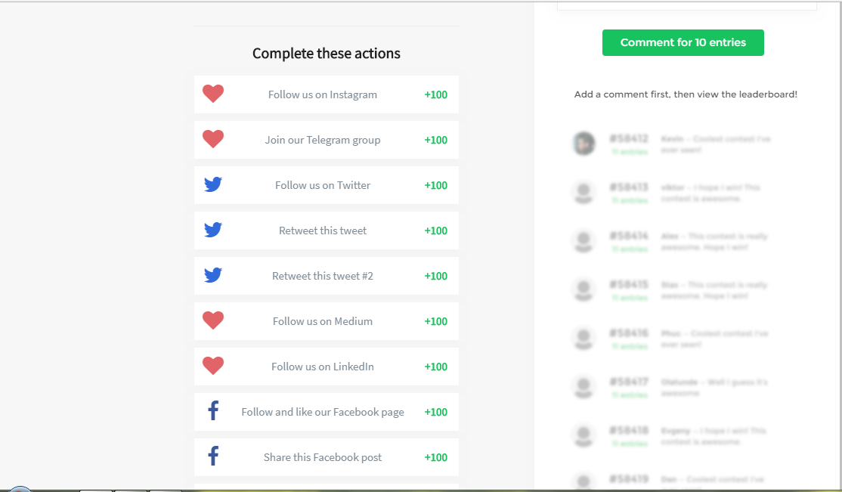The height and width of the screenshot is (492, 842).
Task: Click the Twitter bird icon beside Retweet this tweet #2
Action: [213, 275]
